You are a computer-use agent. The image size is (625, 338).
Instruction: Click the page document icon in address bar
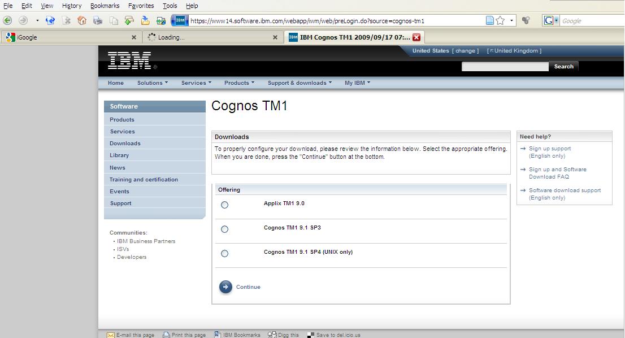click(x=490, y=20)
